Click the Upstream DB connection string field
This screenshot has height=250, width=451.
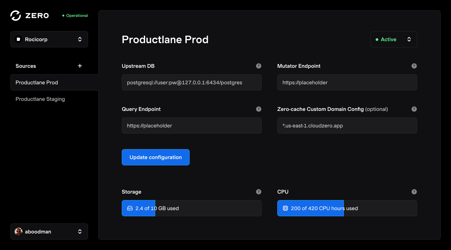pyautogui.click(x=192, y=82)
